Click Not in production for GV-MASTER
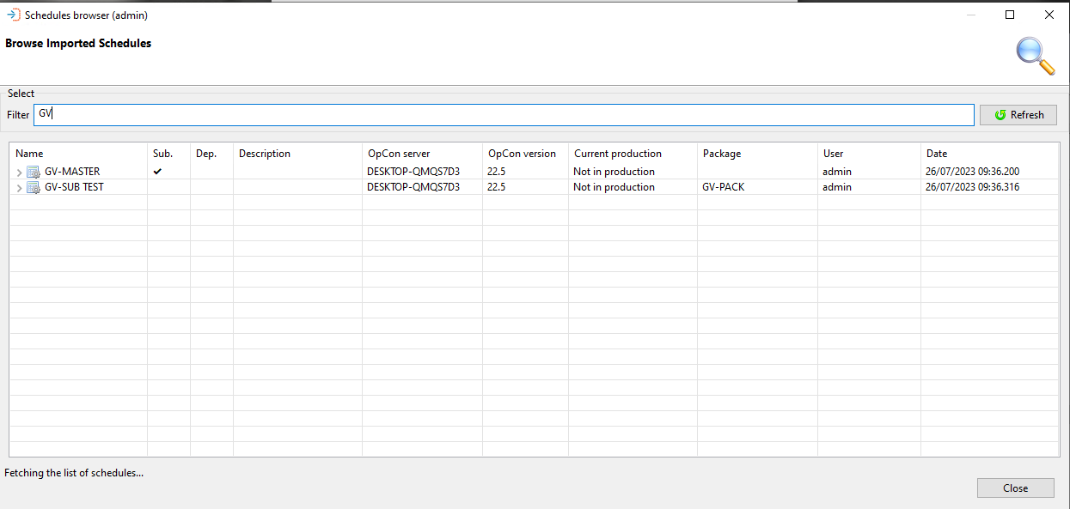The height and width of the screenshot is (509, 1070). pos(614,172)
